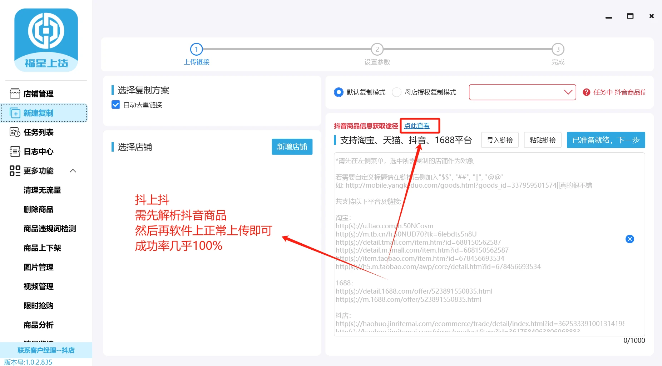Click the version number 1.0.2.835 text
662x366 pixels.
[28, 362]
